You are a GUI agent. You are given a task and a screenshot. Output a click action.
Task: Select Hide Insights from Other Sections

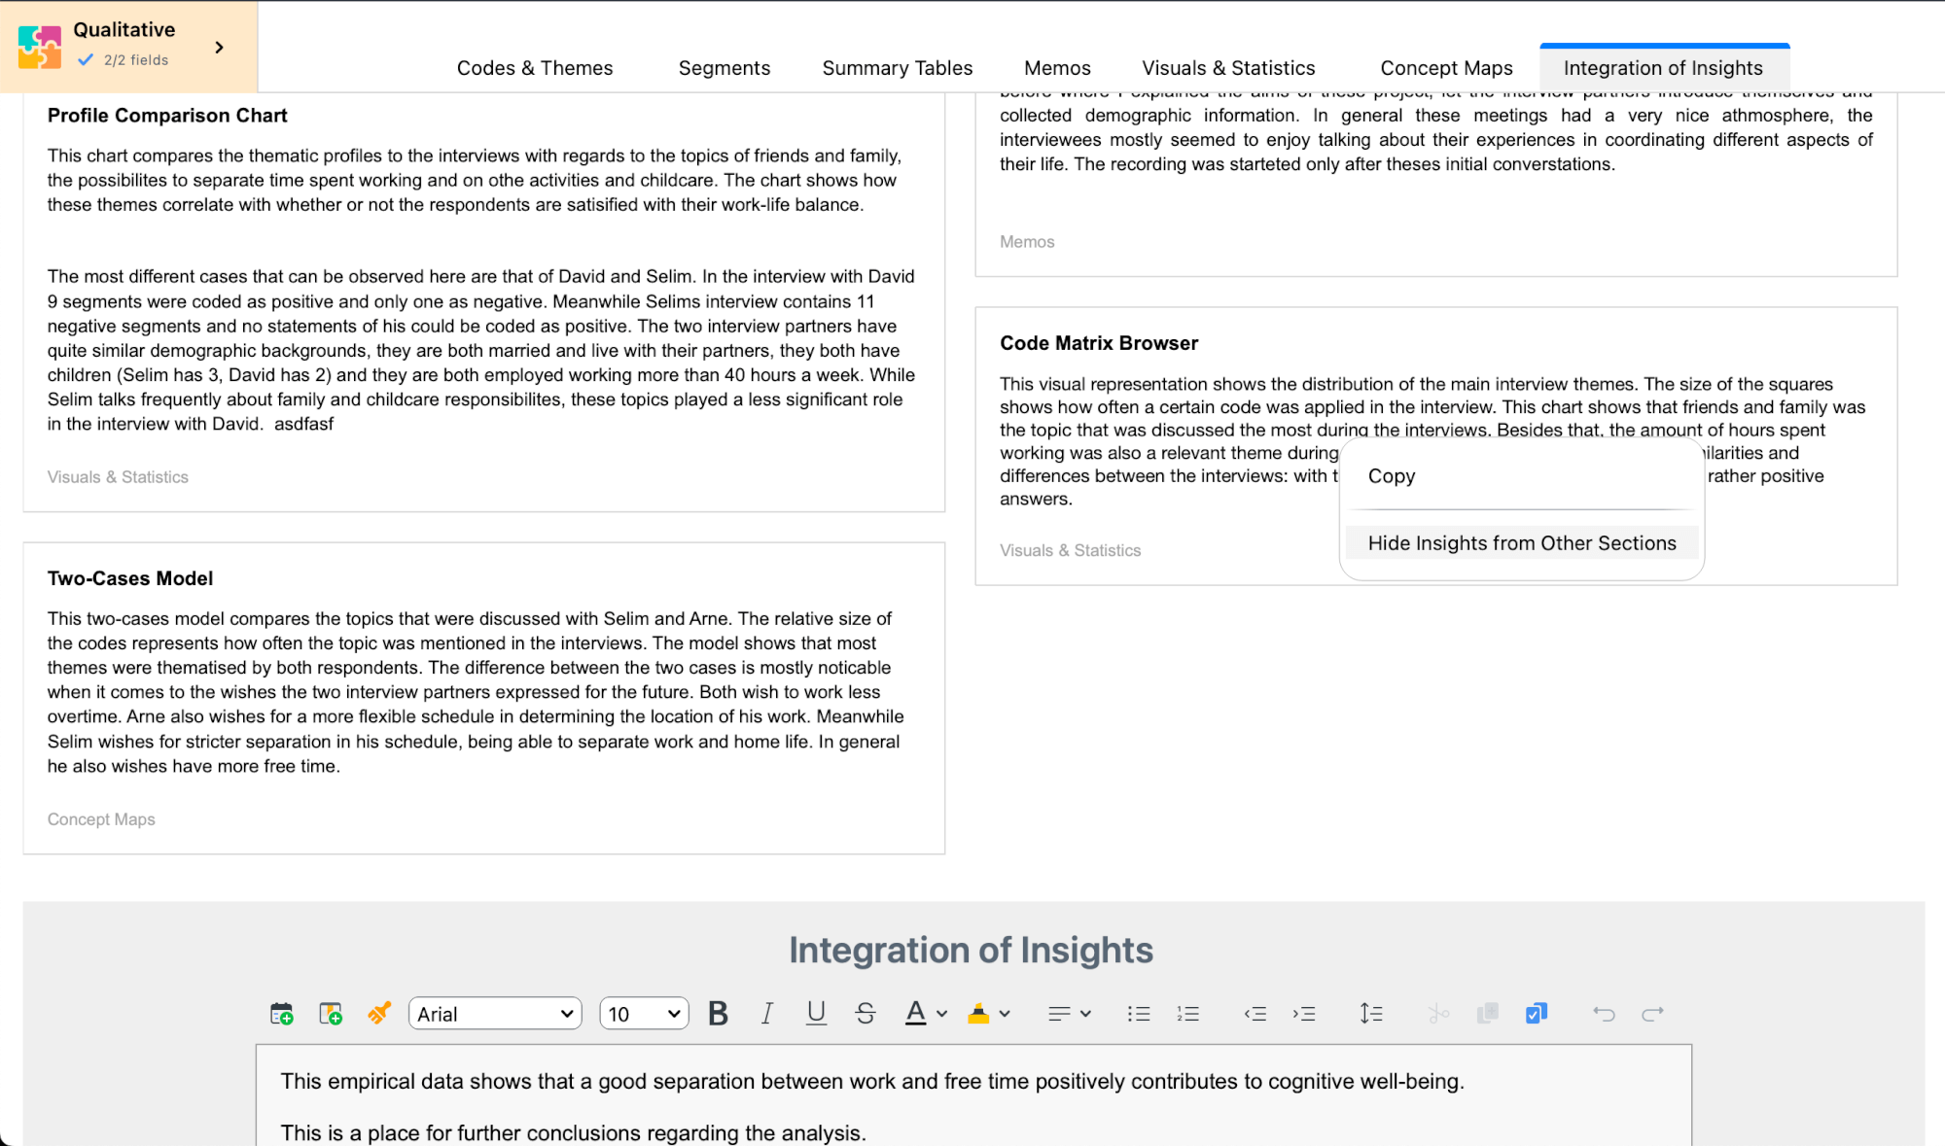coord(1521,543)
